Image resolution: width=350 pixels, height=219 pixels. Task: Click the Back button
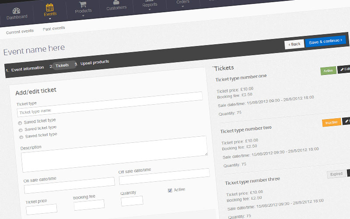294,44
